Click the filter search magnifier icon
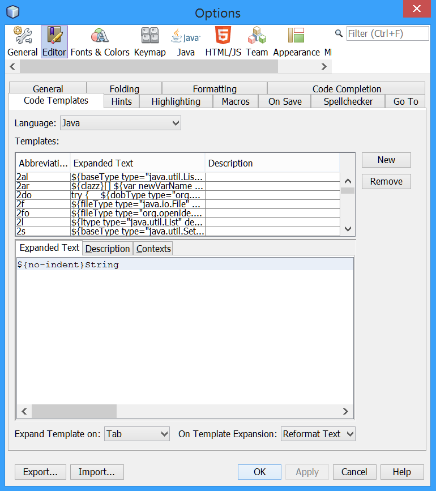Screen dimensions: 436x491 click(339, 33)
